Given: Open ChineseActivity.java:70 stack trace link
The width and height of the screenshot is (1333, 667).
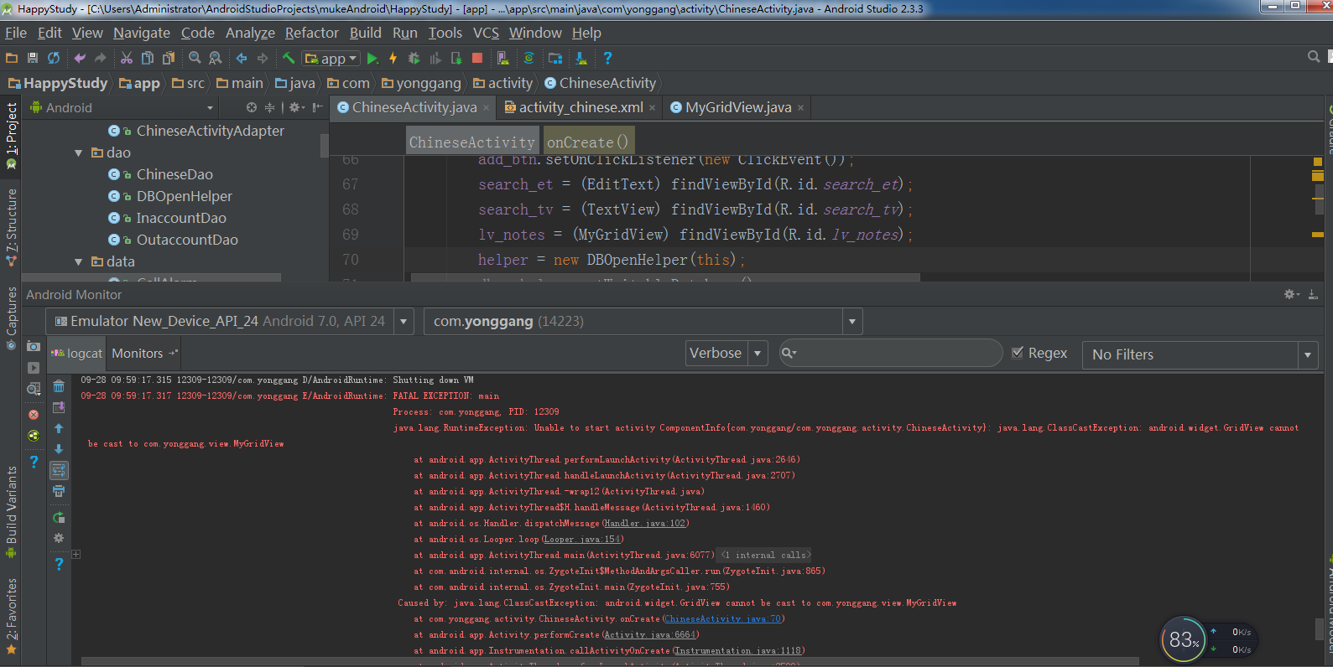Looking at the screenshot, I should (x=723, y=619).
